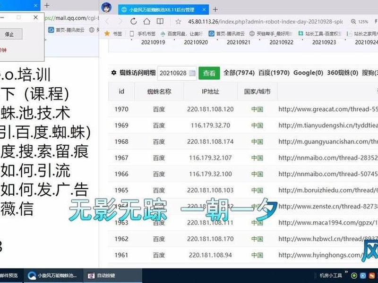
Task: Open the m.guangyuancishan.com URL
Action: click(328, 141)
